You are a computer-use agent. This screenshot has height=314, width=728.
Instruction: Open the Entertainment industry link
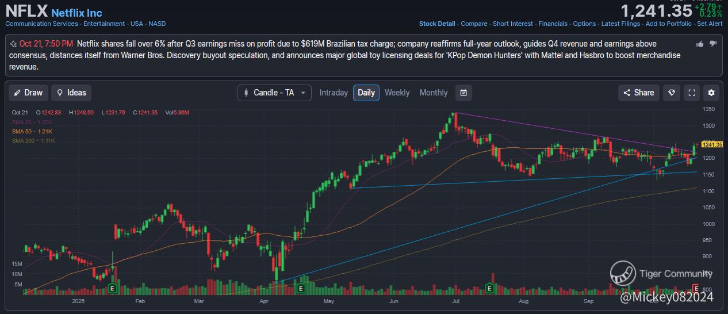(x=104, y=24)
